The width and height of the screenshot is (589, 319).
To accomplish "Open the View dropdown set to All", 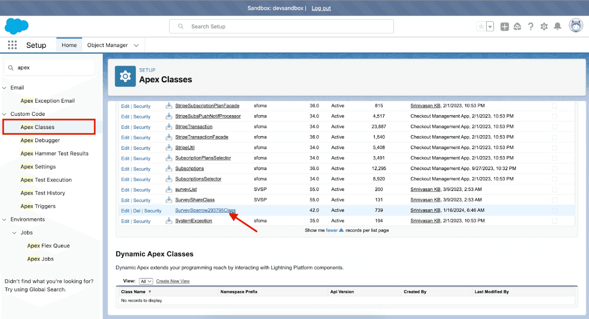I will (146, 281).
